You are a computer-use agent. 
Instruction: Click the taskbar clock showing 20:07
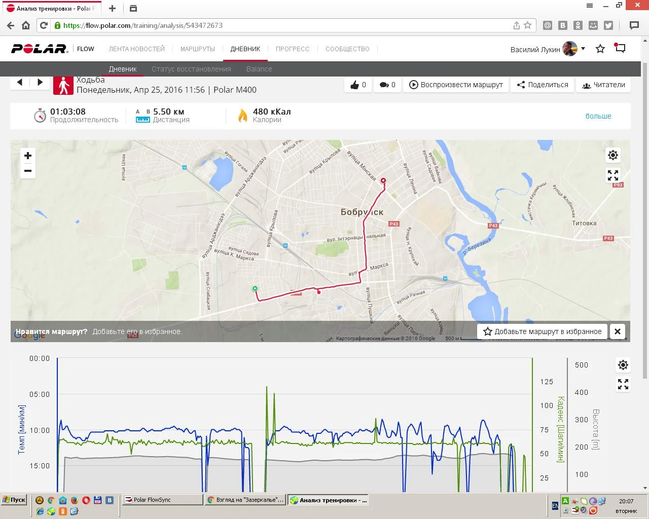pyautogui.click(x=626, y=501)
